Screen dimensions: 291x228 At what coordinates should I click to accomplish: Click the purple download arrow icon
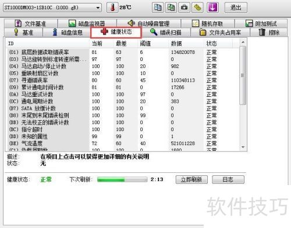pos(213,8)
